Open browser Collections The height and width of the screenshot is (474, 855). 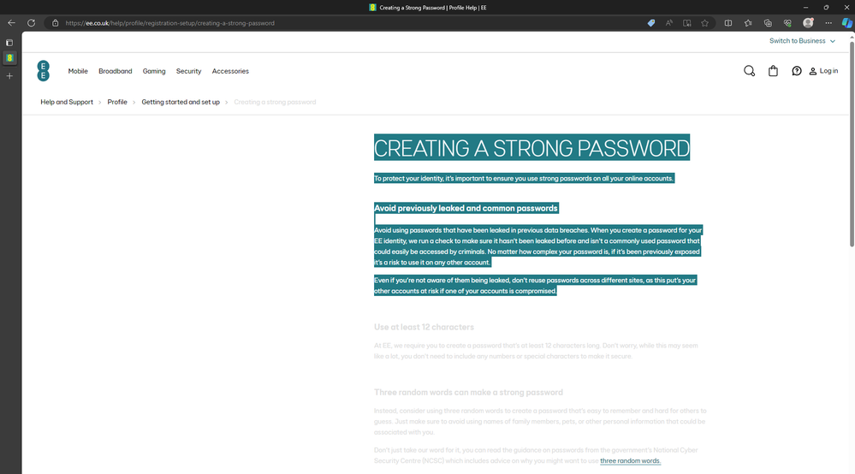(768, 23)
